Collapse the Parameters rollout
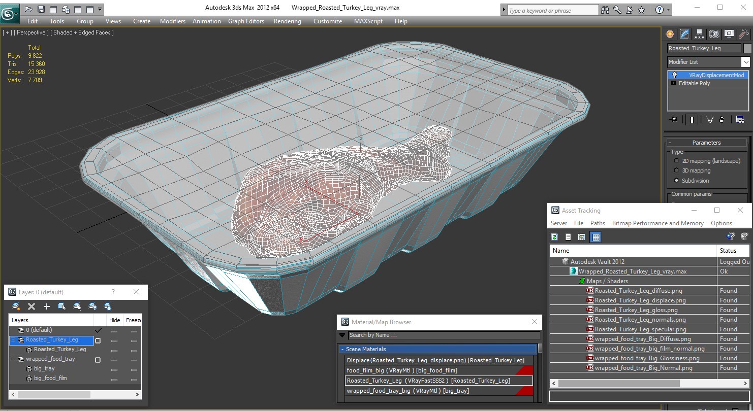The height and width of the screenshot is (411, 753). pyautogui.click(x=706, y=143)
